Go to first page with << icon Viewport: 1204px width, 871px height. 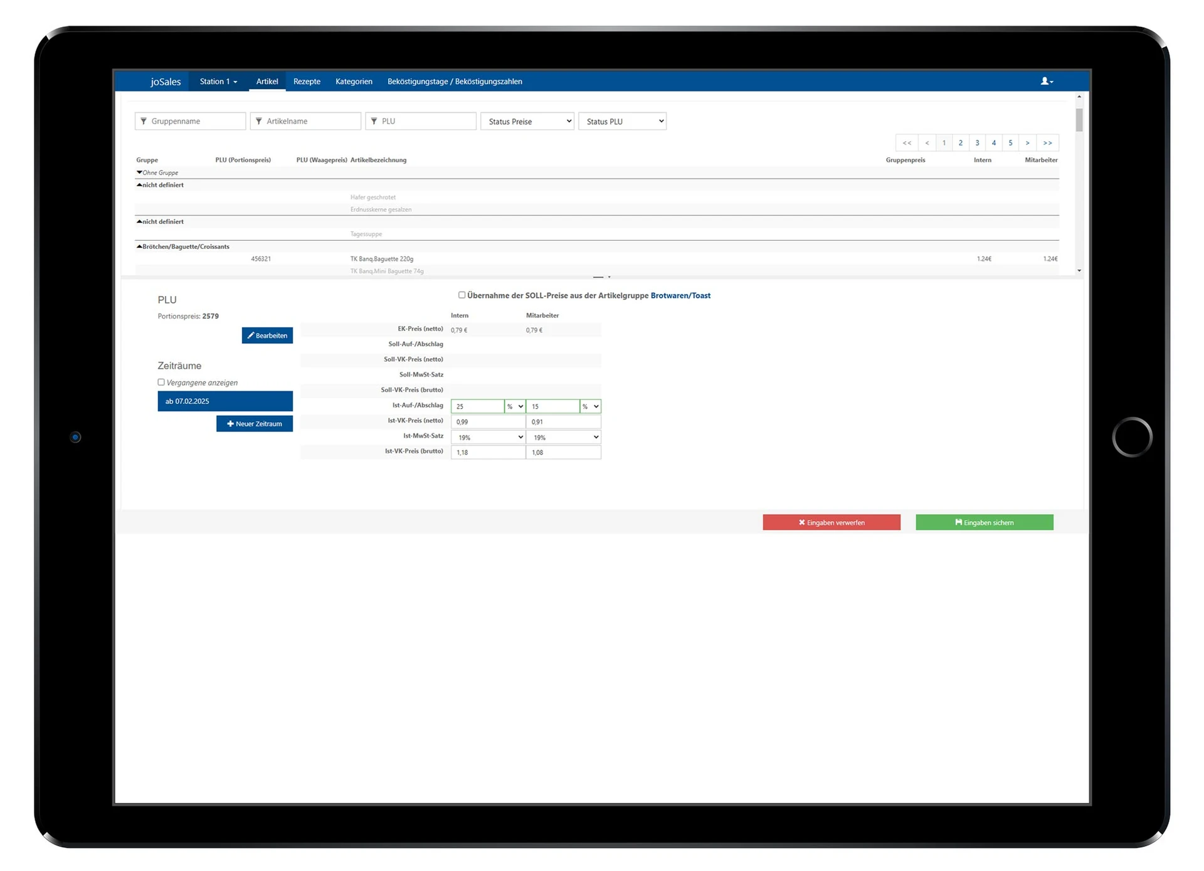907,143
